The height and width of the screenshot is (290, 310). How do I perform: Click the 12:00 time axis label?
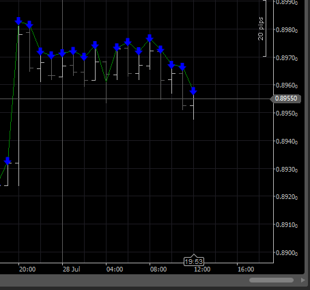pos(202,269)
